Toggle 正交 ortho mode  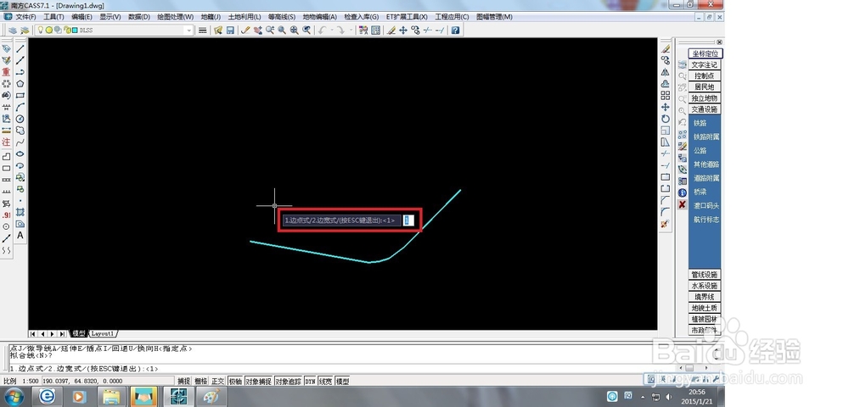[x=217, y=381]
